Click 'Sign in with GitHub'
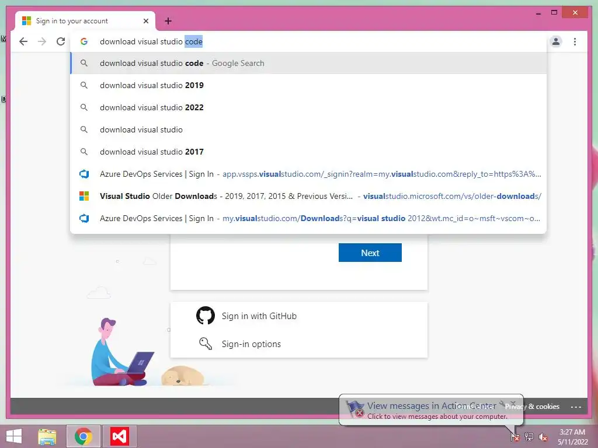 tap(259, 316)
